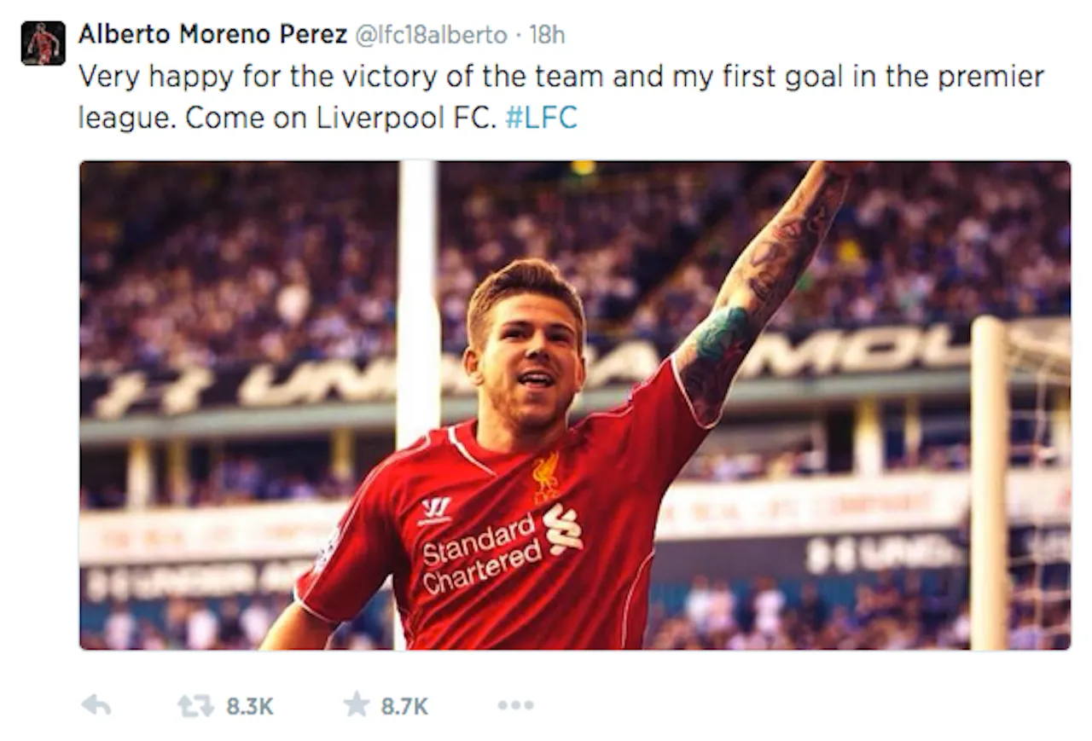Open the #LFC hashtag link
This screenshot has width=1092, height=741.
(x=541, y=117)
